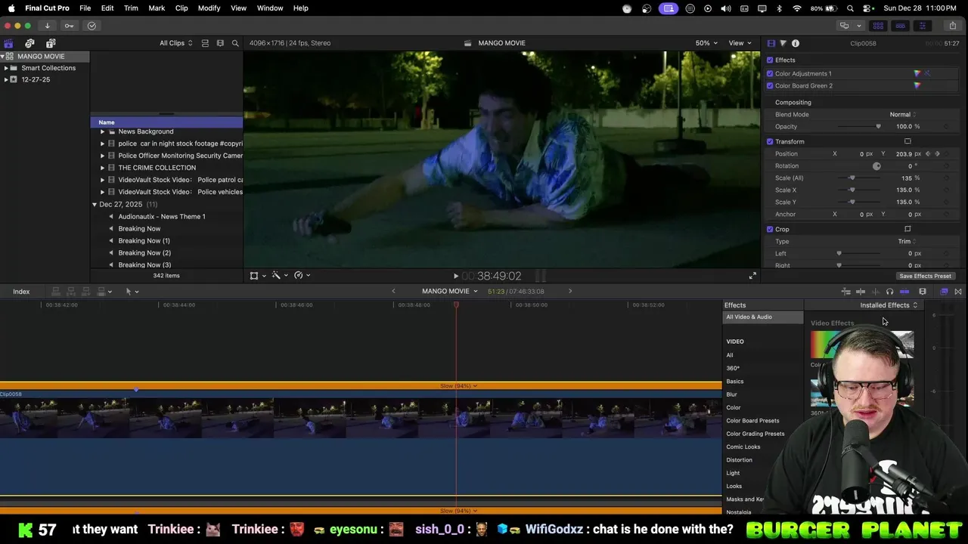Select the Color Board Presets category

point(752,421)
